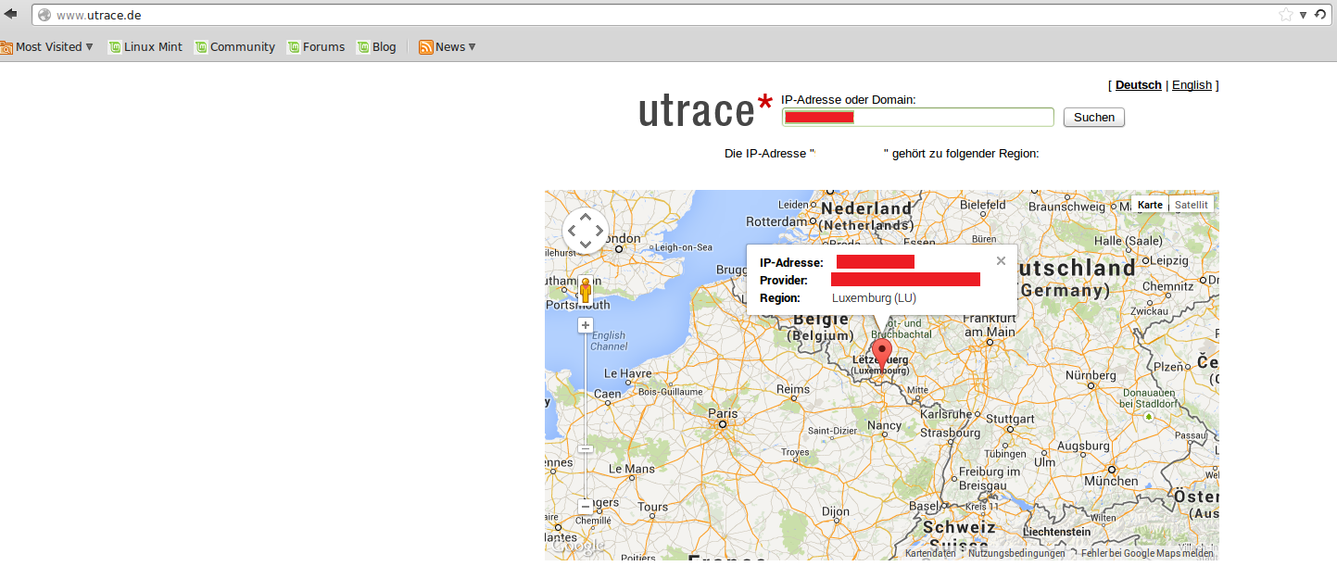Click the utrace logo
1337x566 pixels.
(x=706, y=109)
